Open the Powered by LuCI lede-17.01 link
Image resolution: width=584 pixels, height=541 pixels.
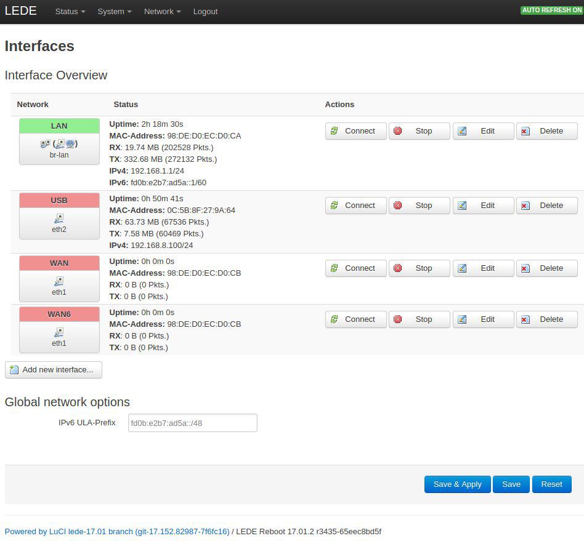click(117, 531)
